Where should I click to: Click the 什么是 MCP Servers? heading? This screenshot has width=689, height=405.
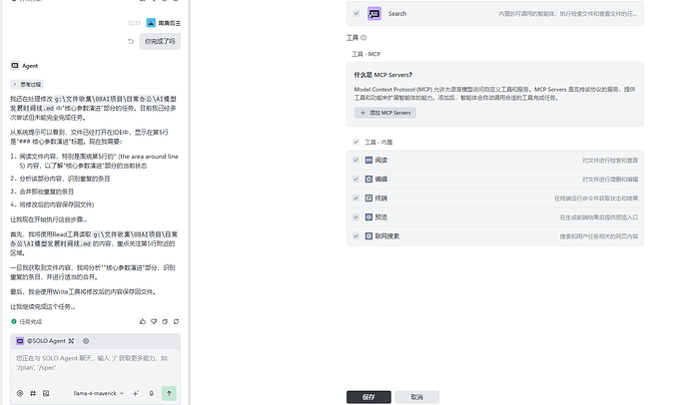click(383, 75)
